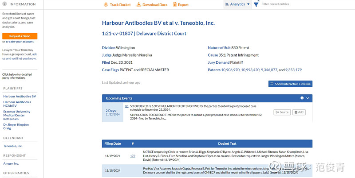
Task: Open docket entry number 172
Action: pyautogui.click(x=133, y=156)
